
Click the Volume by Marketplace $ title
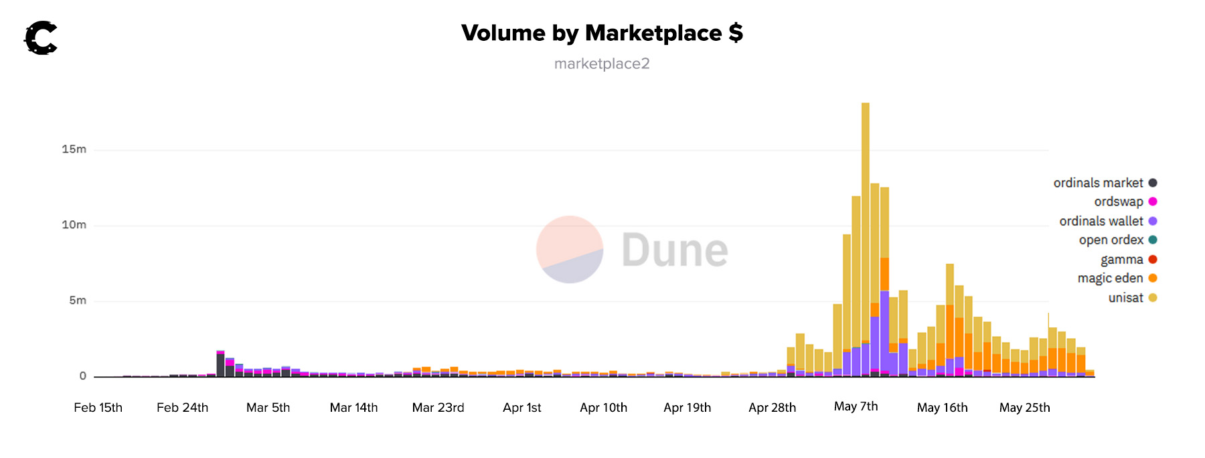point(602,33)
